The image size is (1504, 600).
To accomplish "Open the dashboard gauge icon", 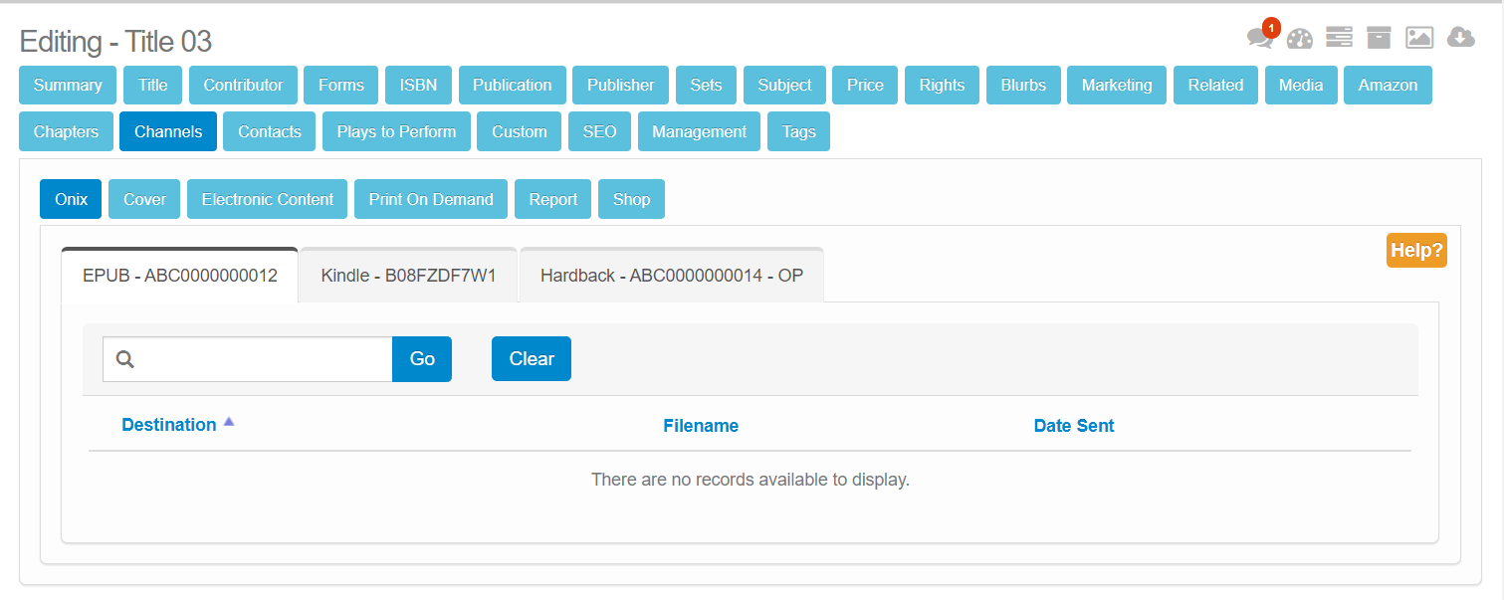I will point(1300,39).
